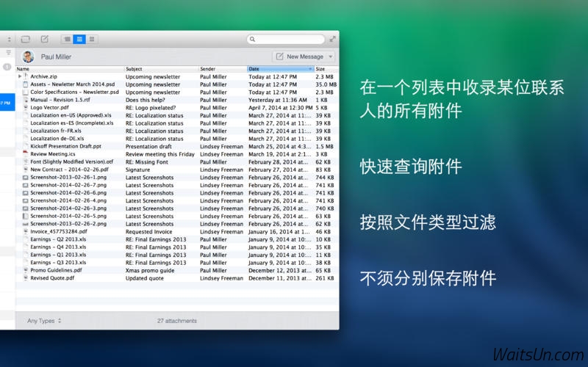Select the Localization en-US (Approved).xls row
Screen dimensions: 588x367
tap(177, 115)
